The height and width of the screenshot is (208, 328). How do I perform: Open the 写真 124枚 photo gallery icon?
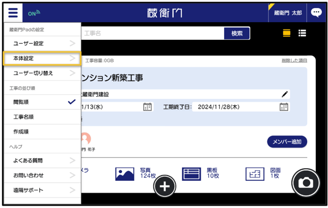point(125,174)
